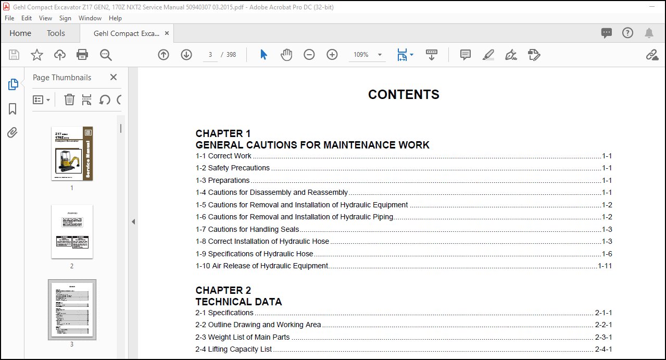Click the CONTENTS title text
The width and height of the screenshot is (666, 360).
click(x=404, y=94)
